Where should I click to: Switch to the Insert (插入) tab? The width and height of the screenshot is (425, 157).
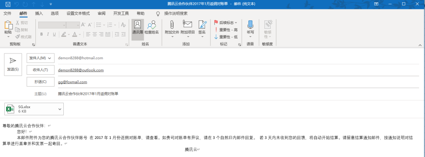[39, 13]
